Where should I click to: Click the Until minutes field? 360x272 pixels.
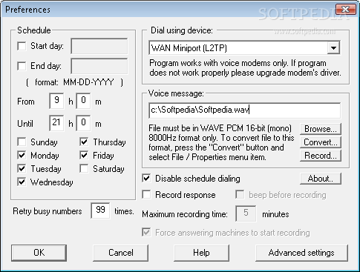click(83, 123)
